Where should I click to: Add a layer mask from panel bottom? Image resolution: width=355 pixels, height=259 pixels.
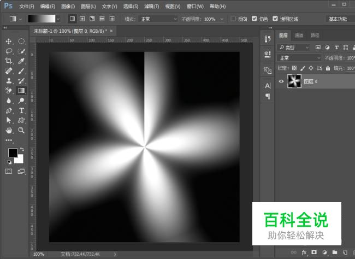(314, 252)
